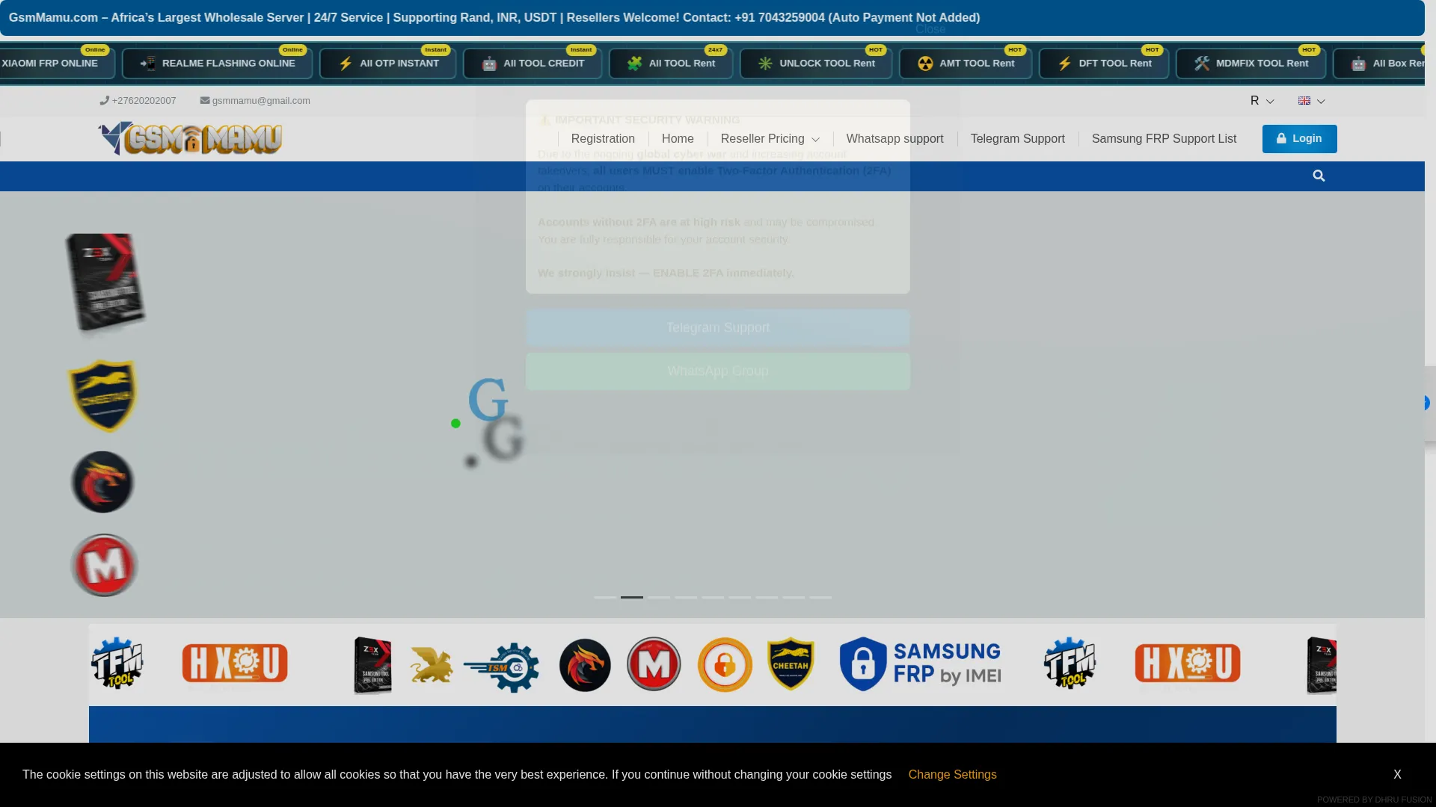Click the phoenix logo on left slider
The width and height of the screenshot is (1436, 807).
tap(102, 482)
